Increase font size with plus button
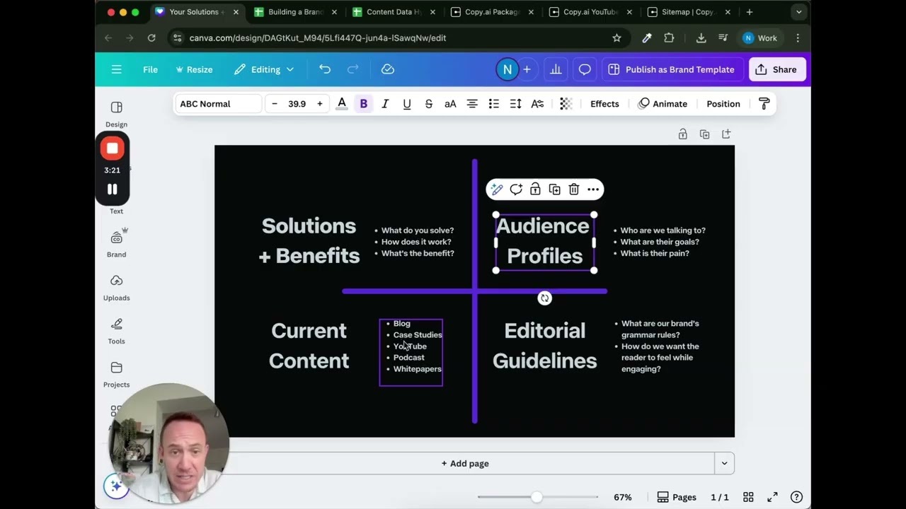Image resolution: width=906 pixels, height=509 pixels. [x=320, y=104]
